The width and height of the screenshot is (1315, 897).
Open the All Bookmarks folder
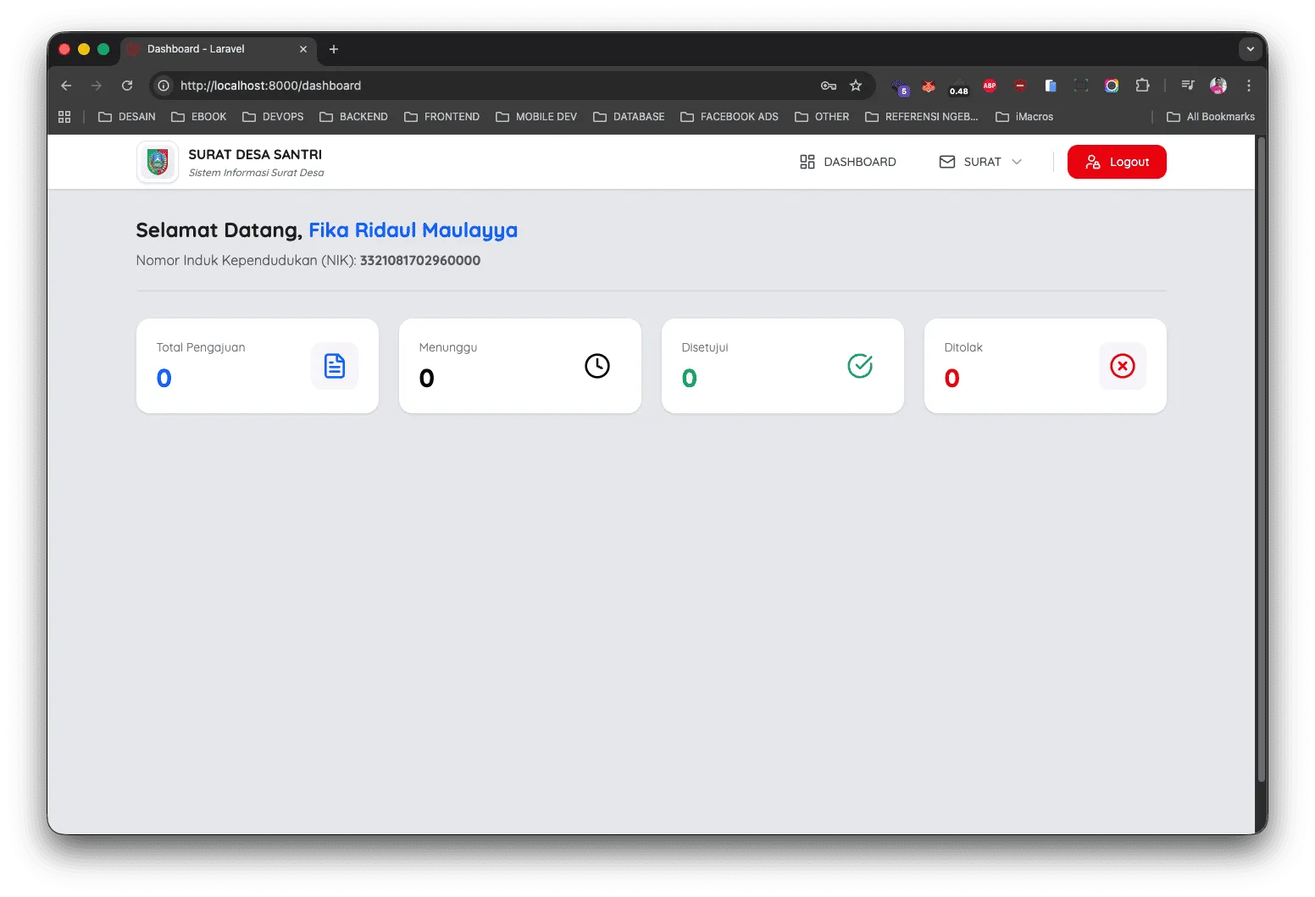pos(1211,117)
